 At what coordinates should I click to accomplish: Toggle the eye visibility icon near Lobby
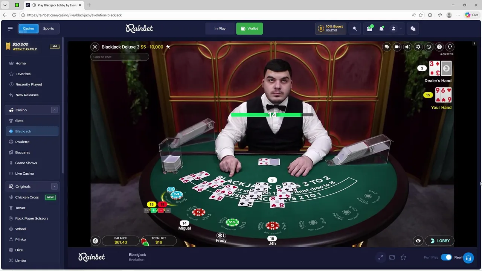click(418, 241)
